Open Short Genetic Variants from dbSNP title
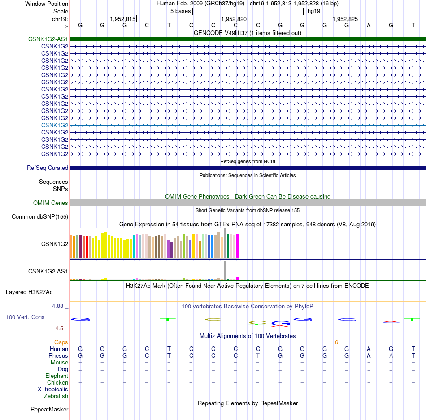426x420 pixels. point(248,210)
